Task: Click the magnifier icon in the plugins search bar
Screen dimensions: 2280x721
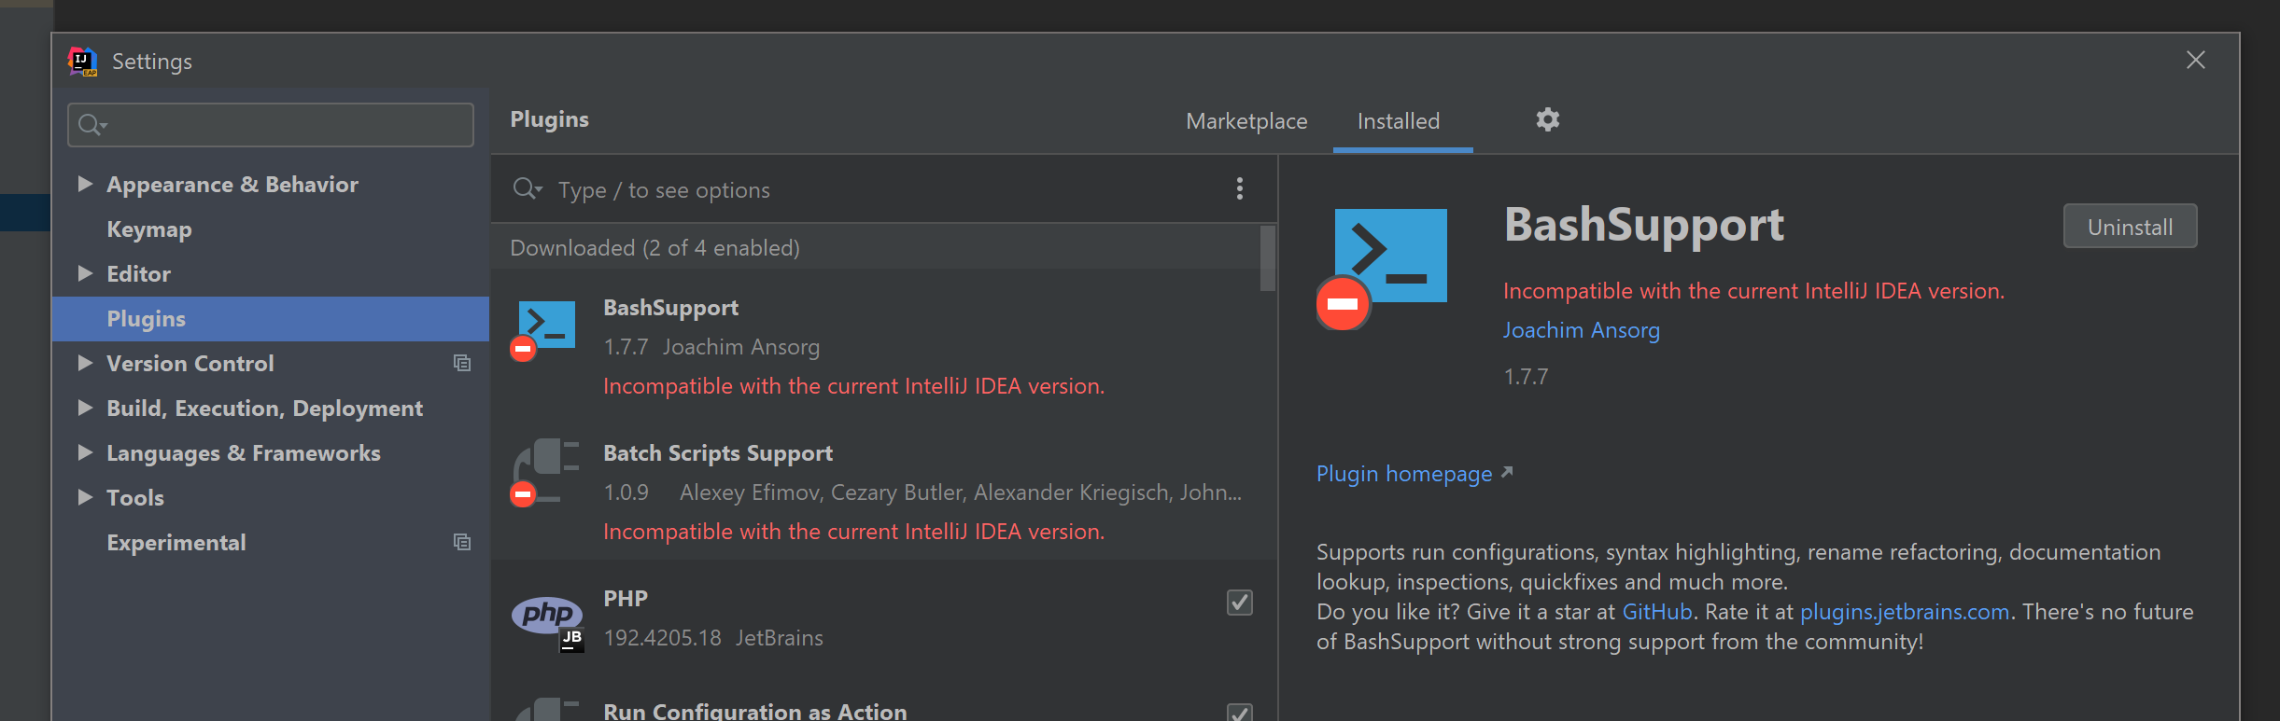Action: pos(526,188)
